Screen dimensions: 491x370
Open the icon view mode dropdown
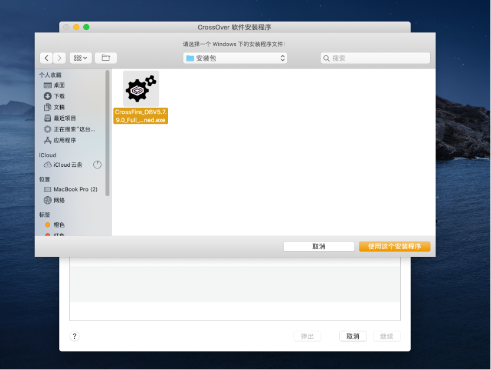80,58
